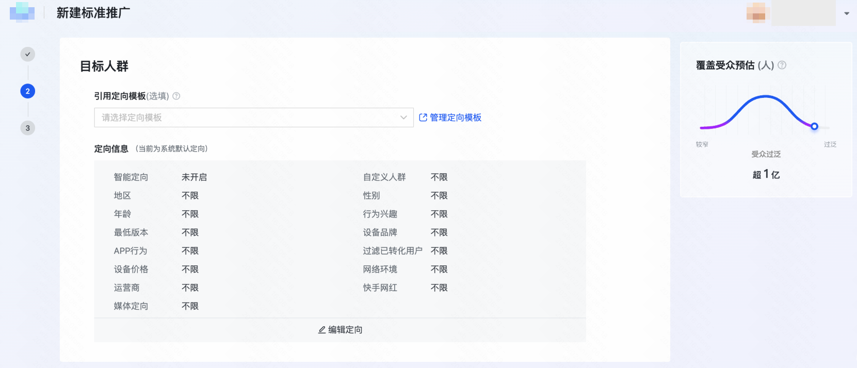Viewport: 857px width, 368px height.
Task: Click the help icon beside 引用定向模板
Action: coord(176,96)
